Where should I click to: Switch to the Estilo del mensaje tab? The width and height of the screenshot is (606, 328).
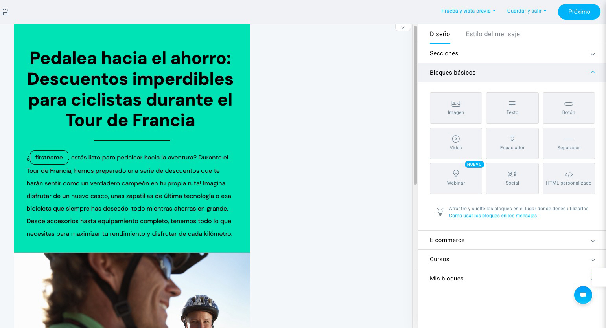click(493, 34)
